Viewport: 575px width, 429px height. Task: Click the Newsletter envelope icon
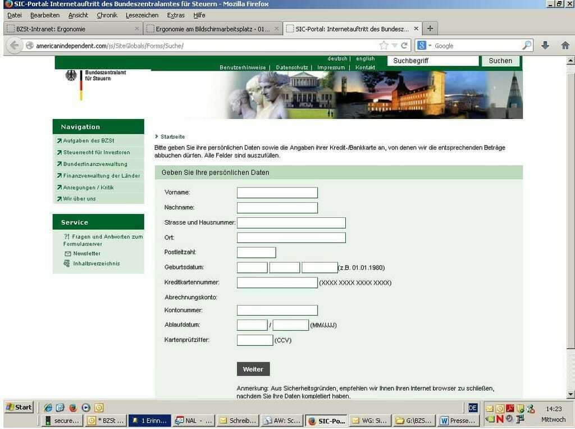click(x=67, y=254)
